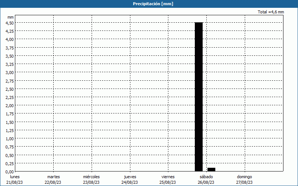The image size is (298, 186).
Task: Click the 2,25 y-axis value
Action: tap(10, 97)
